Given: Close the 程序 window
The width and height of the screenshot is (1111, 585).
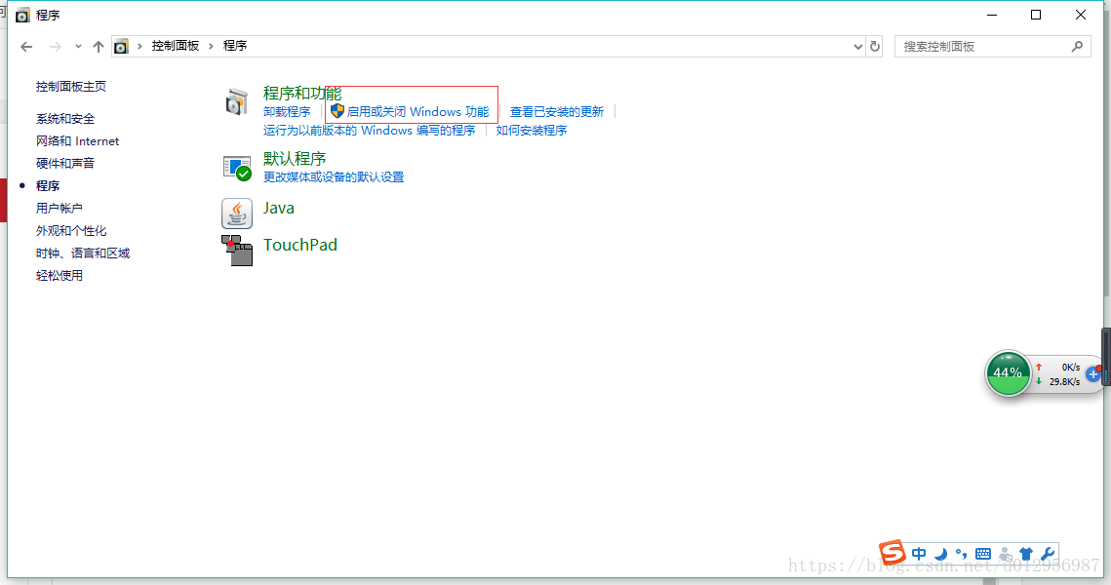Looking at the screenshot, I should (1081, 15).
